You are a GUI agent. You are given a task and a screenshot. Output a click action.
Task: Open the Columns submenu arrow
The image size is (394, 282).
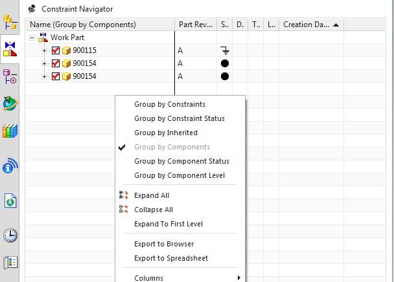238,277
